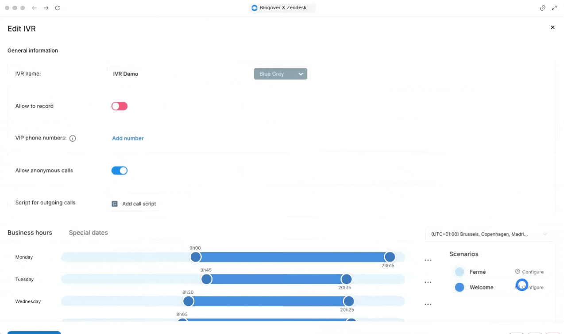The height and width of the screenshot is (334, 564).
Task: Click Add call script button
Action: click(135, 204)
